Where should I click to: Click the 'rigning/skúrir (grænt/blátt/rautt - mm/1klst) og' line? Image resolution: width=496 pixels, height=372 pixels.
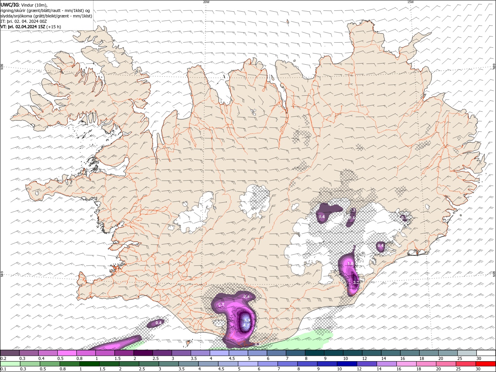pos(45,10)
